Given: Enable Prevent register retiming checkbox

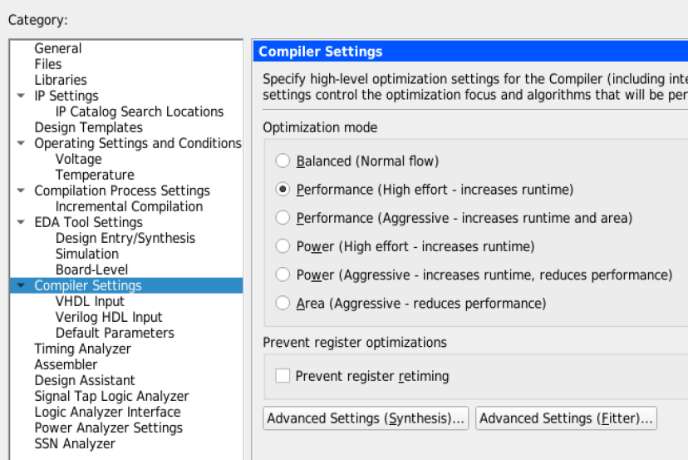Looking at the screenshot, I should (283, 376).
